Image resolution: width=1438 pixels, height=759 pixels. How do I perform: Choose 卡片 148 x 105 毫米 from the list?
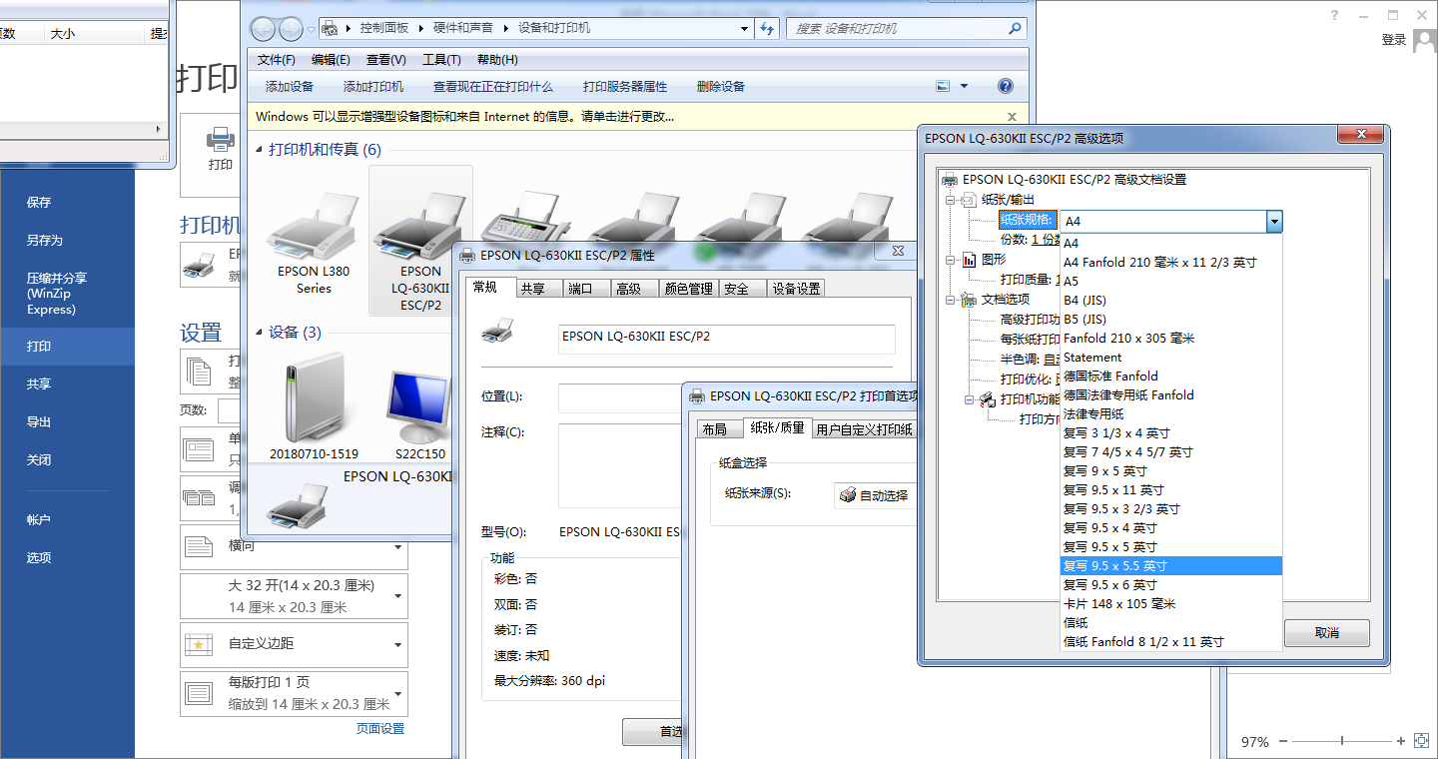[x=1170, y=604]
